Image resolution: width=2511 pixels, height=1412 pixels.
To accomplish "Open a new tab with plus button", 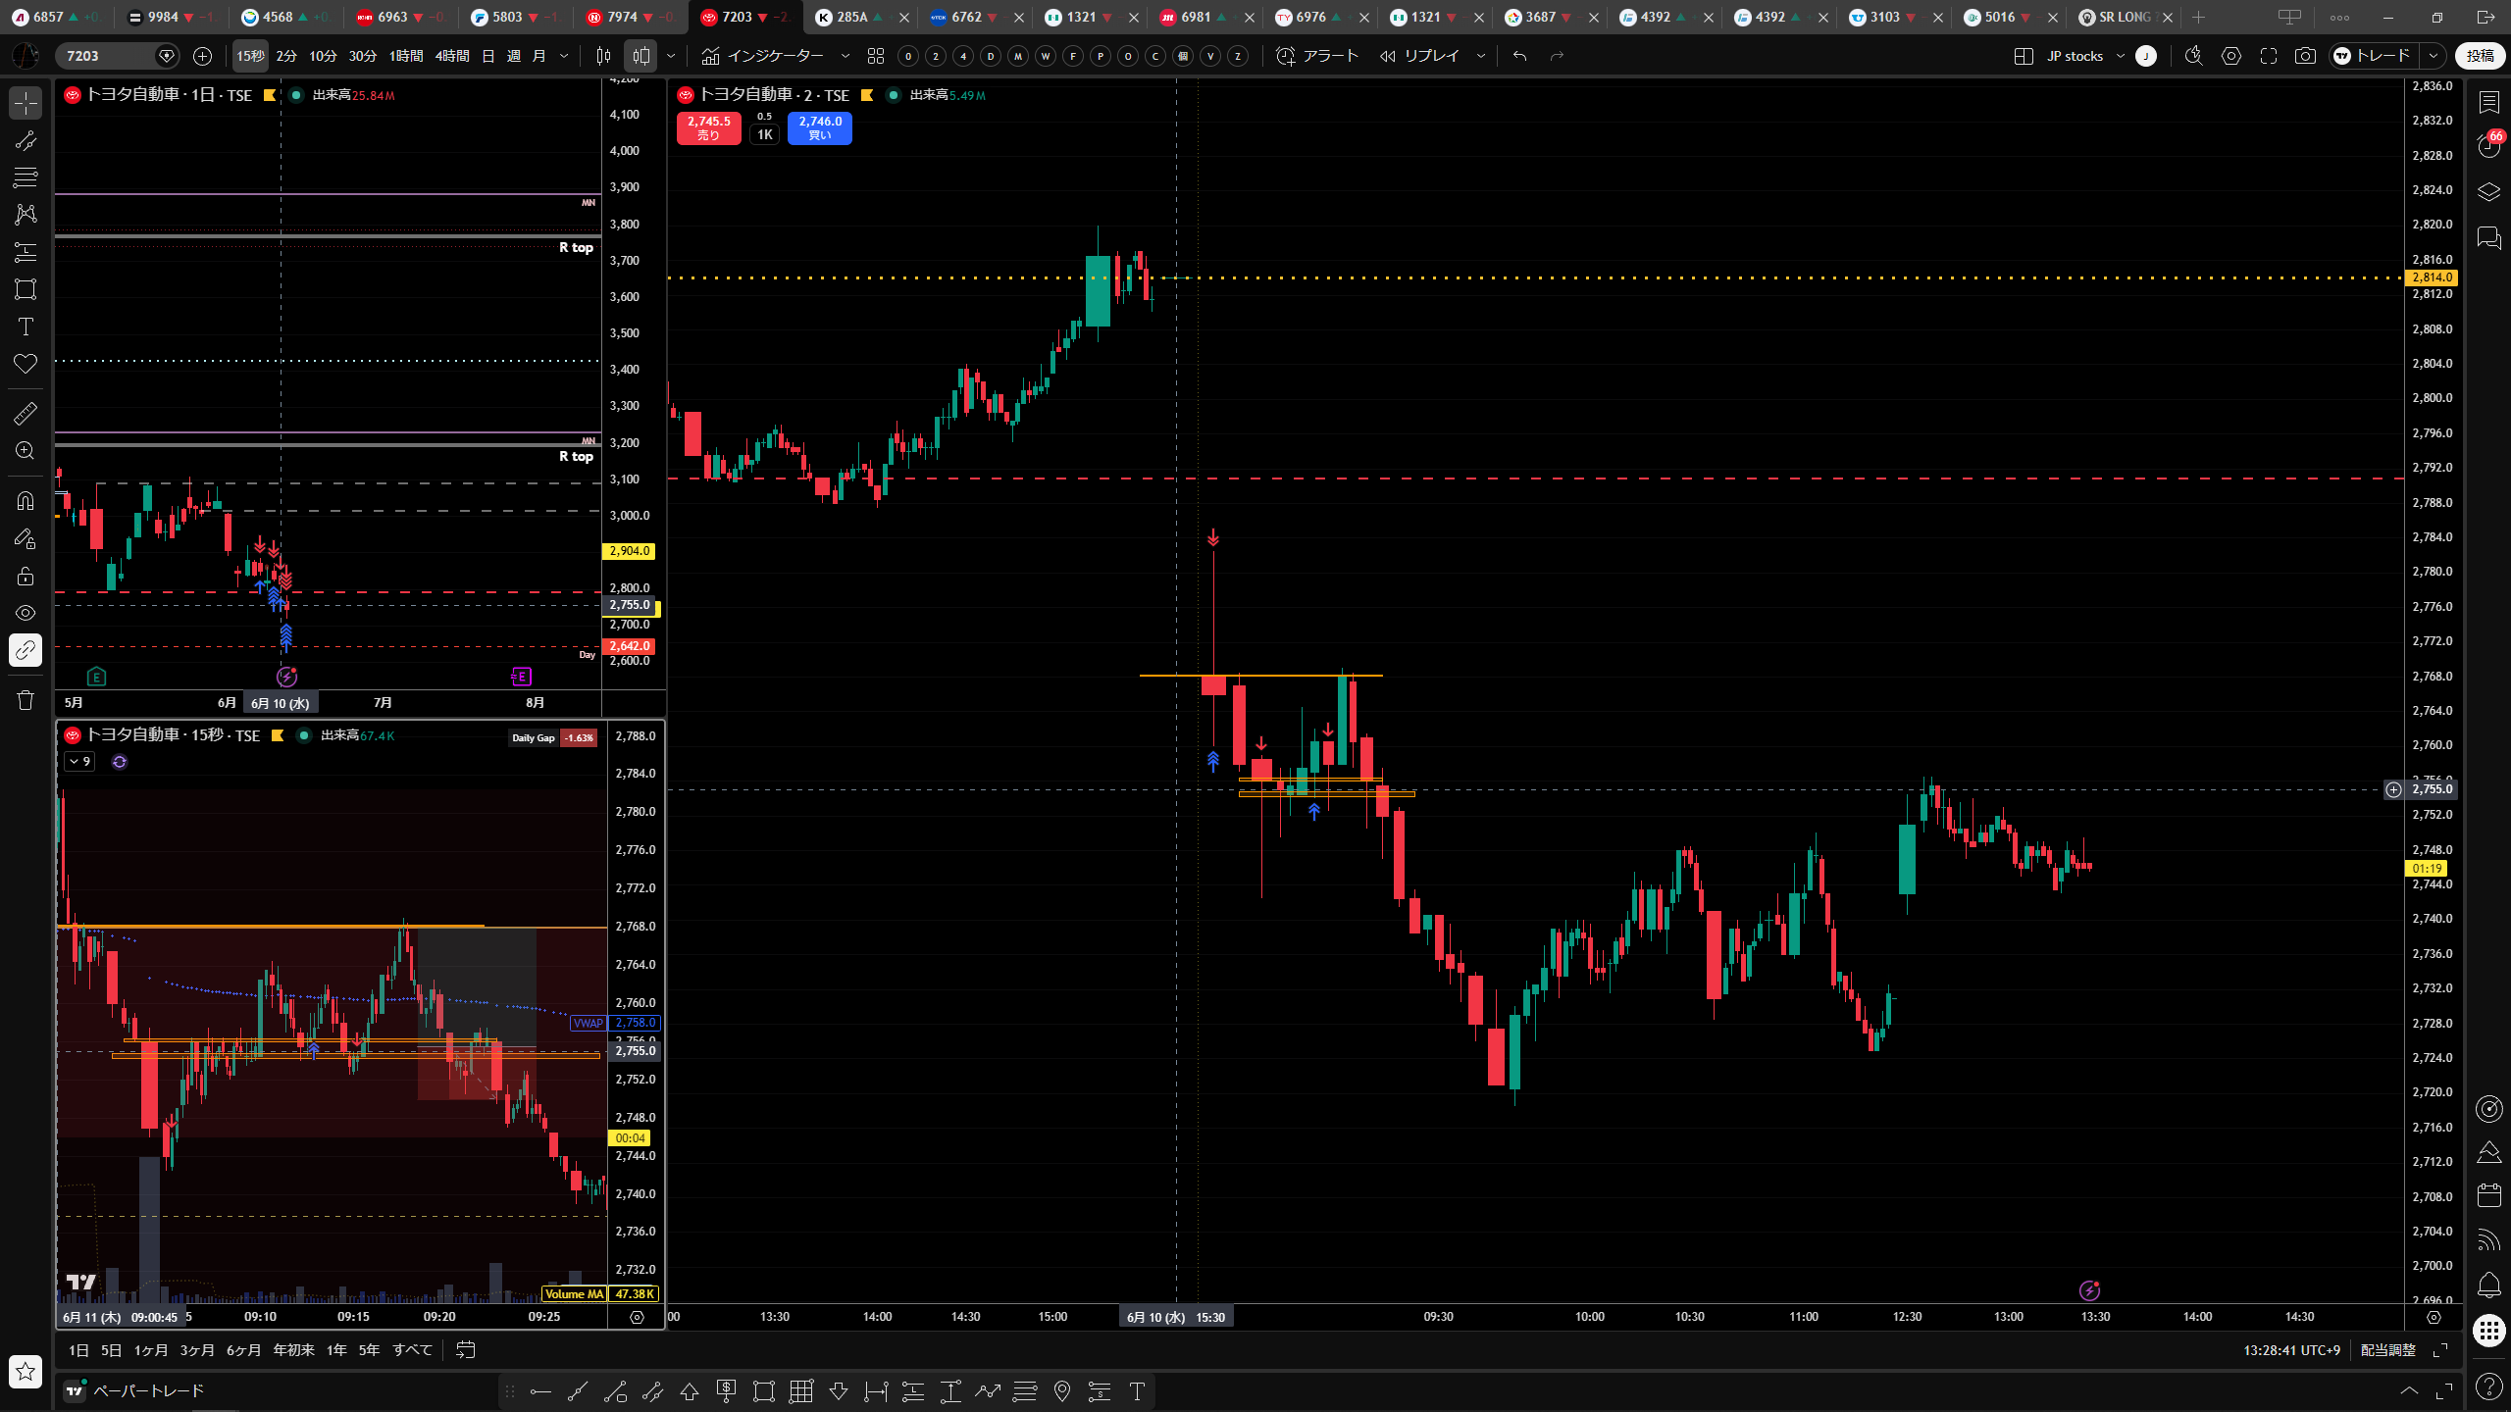I will 2199,17.
